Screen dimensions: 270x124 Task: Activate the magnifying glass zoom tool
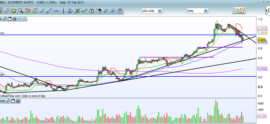[x=21, y=11]
